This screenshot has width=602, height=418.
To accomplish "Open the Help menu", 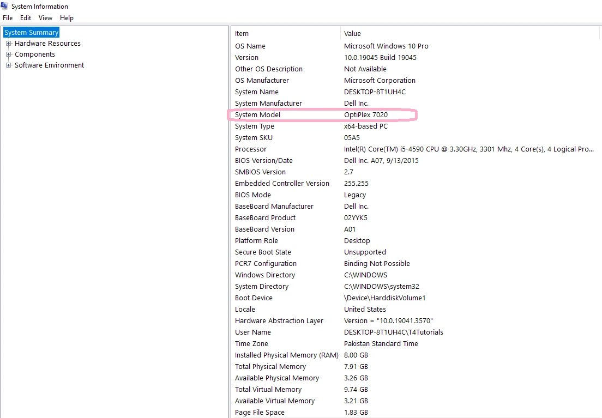I will pyautogui.click(x=67, y=17).
